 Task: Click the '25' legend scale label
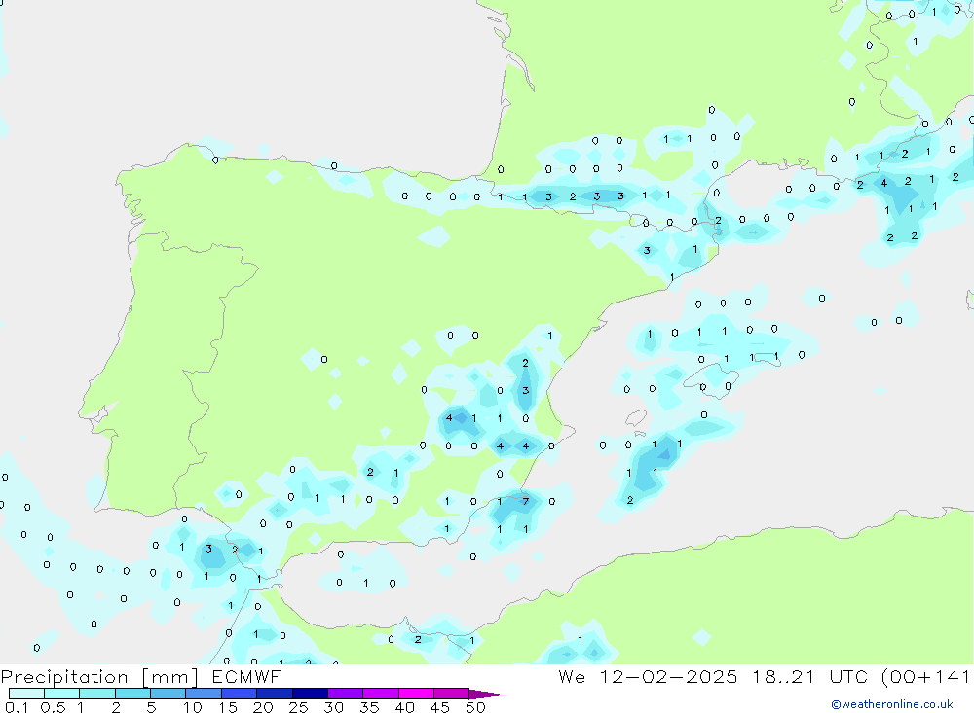pyautogui.click(x=298, y=707)
